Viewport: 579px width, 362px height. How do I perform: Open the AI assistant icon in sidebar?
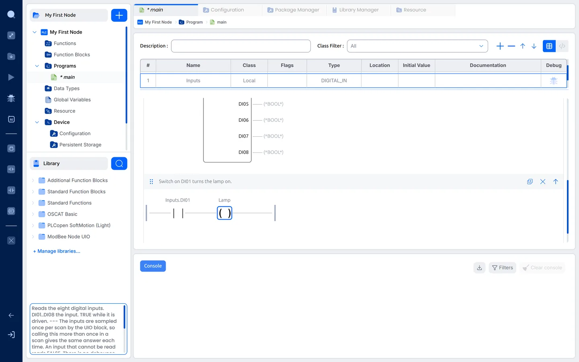pyautogui.click(x=11, y=119)
